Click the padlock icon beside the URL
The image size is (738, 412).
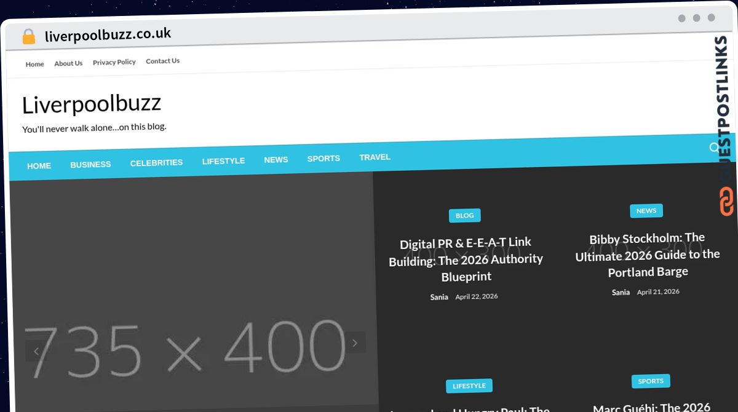point(28,37)
